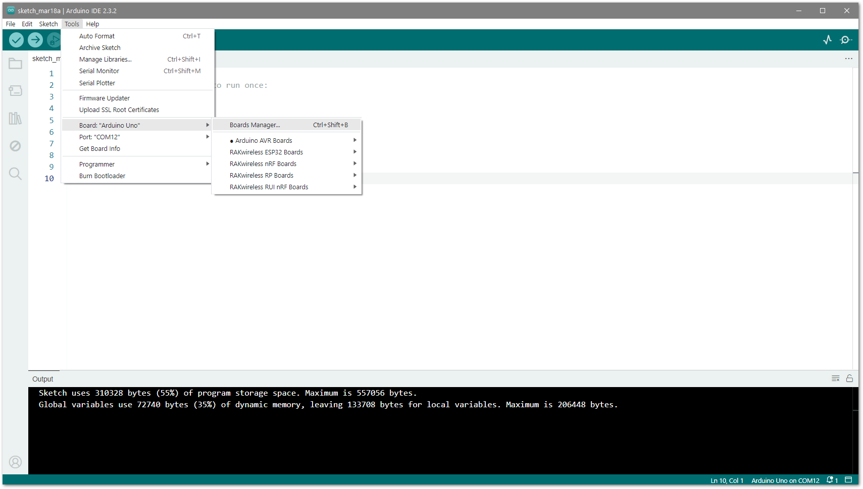Click Ln 10, Col 1 status entry
Screen dimensions: 863x489
[x=727, y=480]
